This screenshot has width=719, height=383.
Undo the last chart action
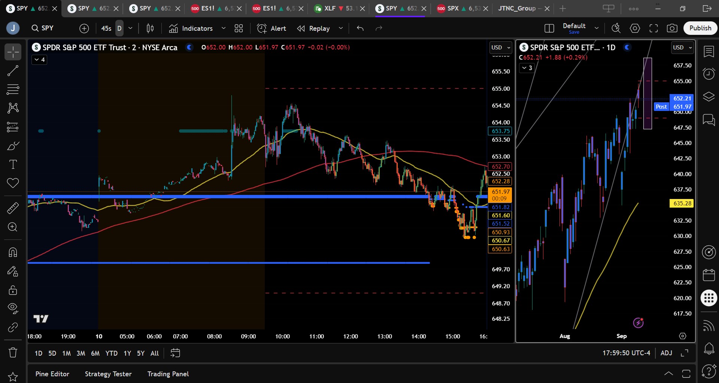coord(360,28)
